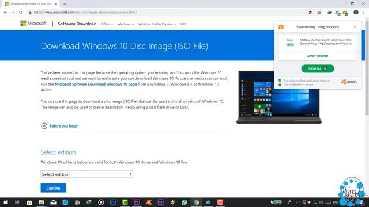Open the Select edition dropdown

tap(86, 174)
